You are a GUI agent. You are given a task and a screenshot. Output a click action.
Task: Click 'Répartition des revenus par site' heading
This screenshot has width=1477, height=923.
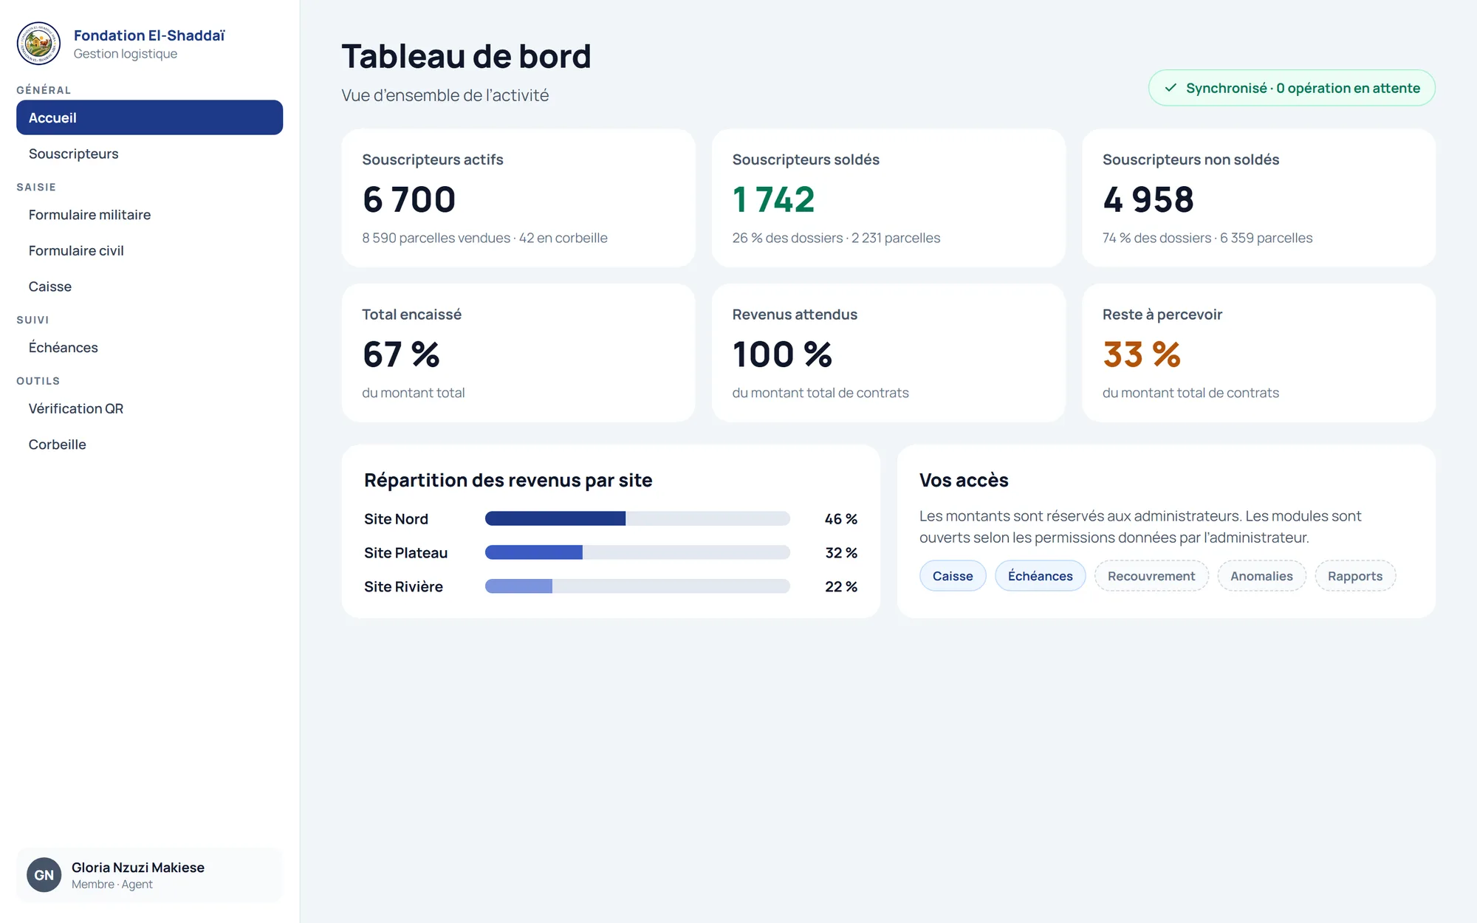[x=508, y=480]
